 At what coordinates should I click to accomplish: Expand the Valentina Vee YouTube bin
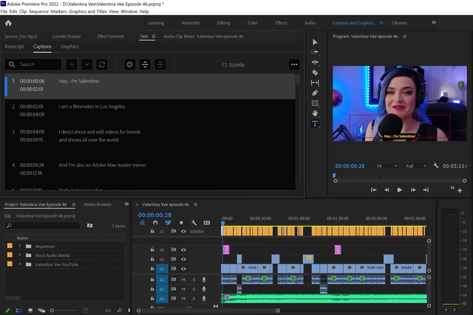19,264
